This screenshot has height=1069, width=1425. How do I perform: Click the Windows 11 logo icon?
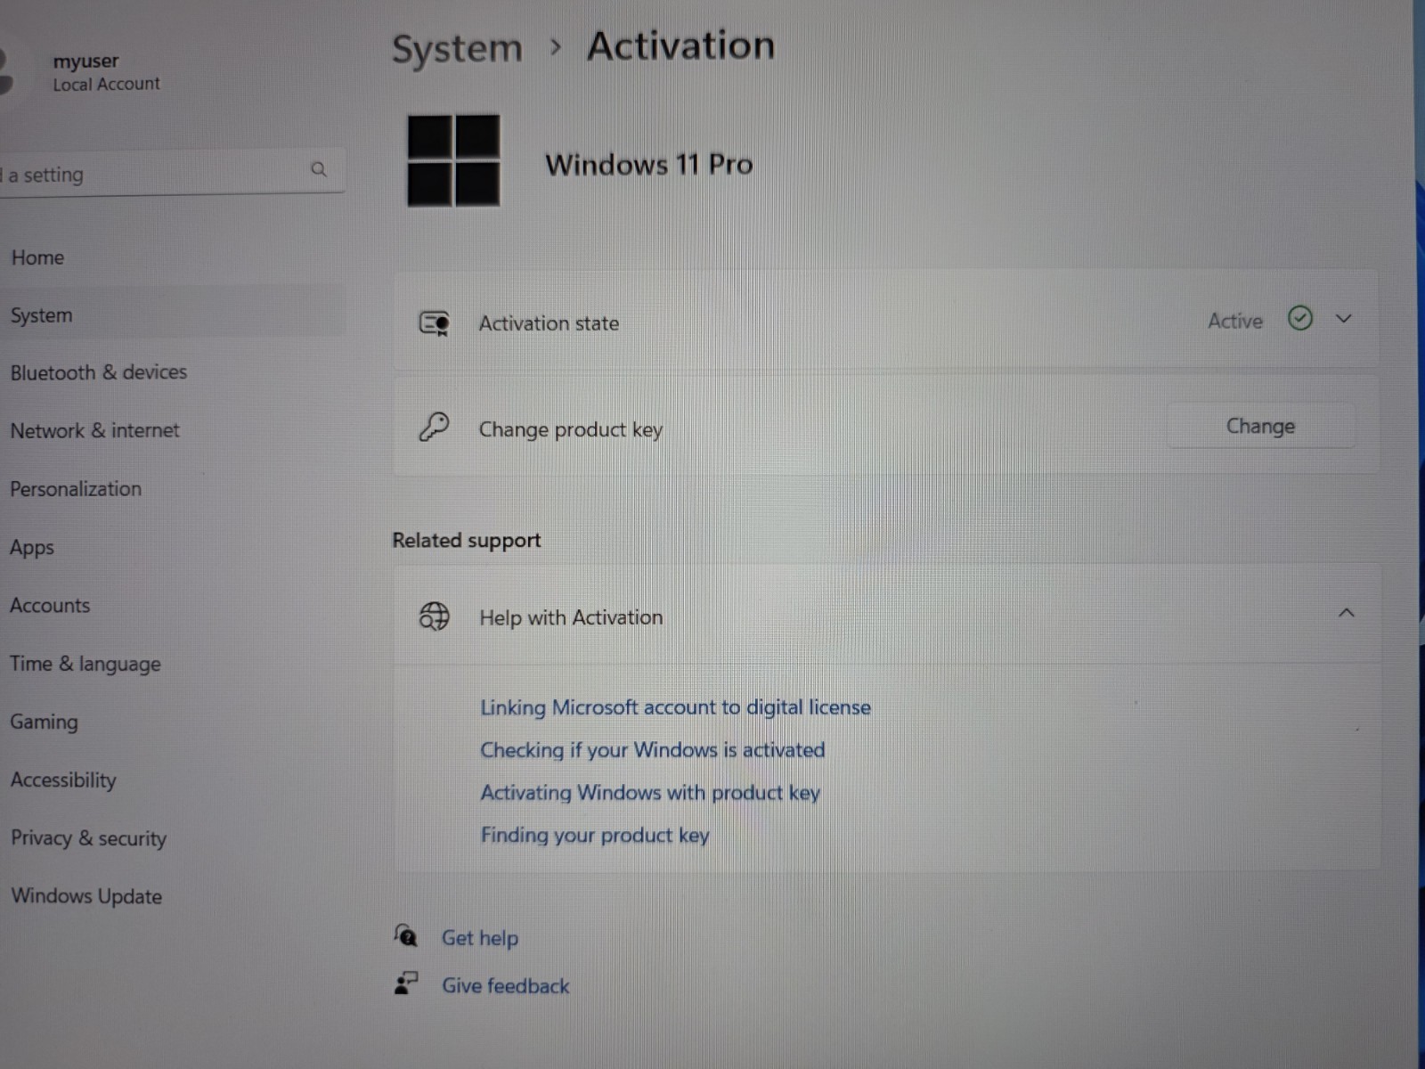(453, 160)
